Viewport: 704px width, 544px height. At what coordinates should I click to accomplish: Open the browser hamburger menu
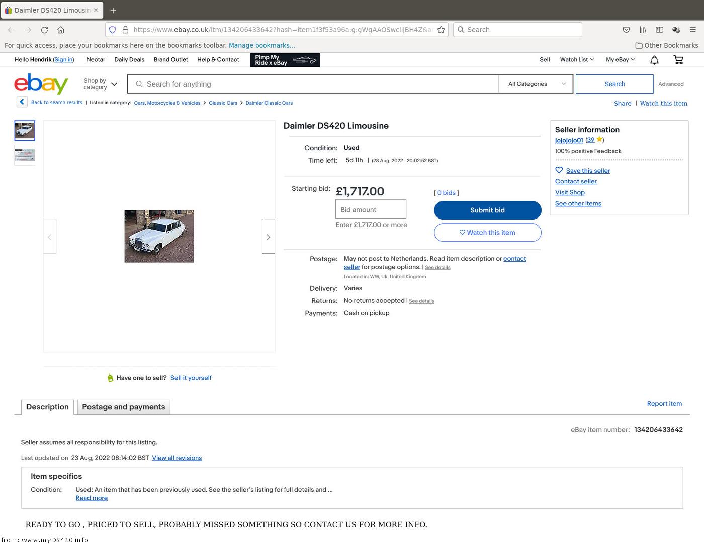[x=692, y=30]
